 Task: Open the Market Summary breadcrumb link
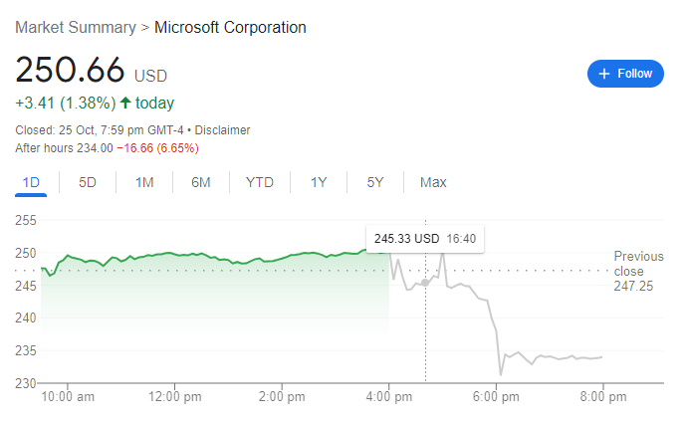[x=75, y=27]
